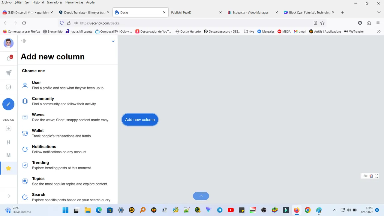This screenshot has width=384, height=216.
Task: Open the wallet icon in the left sidebar
Action: [x=8, y=87]
